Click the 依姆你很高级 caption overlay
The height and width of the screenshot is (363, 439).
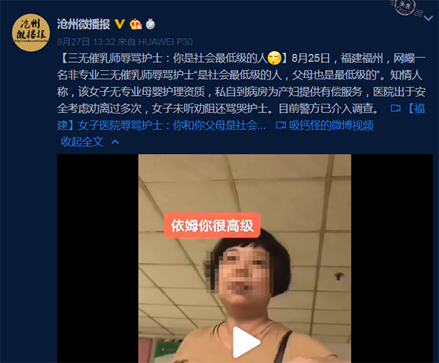coord(212,226)
